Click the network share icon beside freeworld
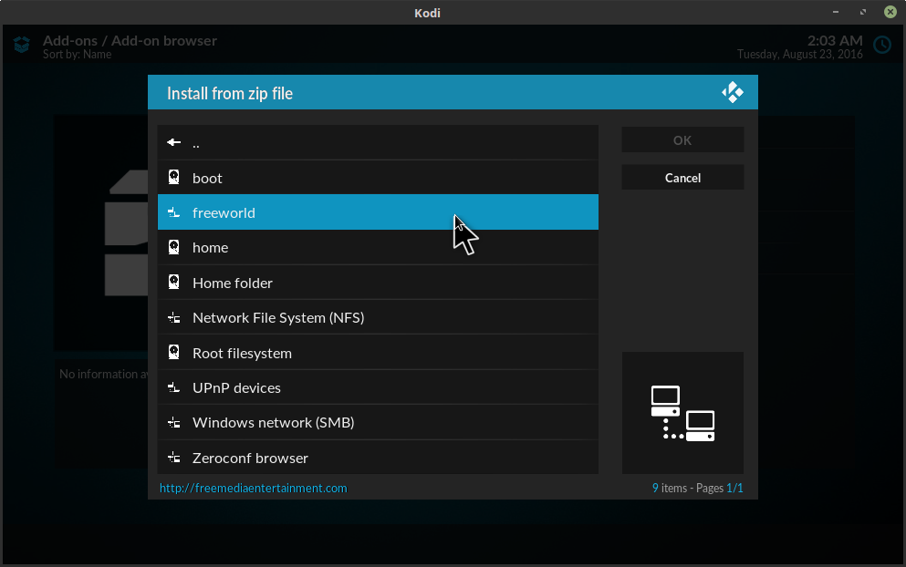The image size is (906, 567). tap(174, 212)
